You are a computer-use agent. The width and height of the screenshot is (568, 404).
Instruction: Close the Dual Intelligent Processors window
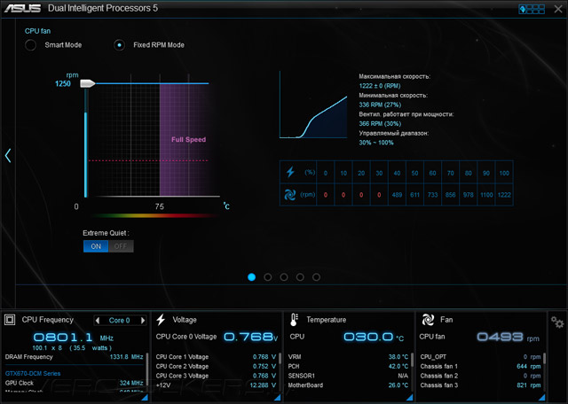point(558,9)
